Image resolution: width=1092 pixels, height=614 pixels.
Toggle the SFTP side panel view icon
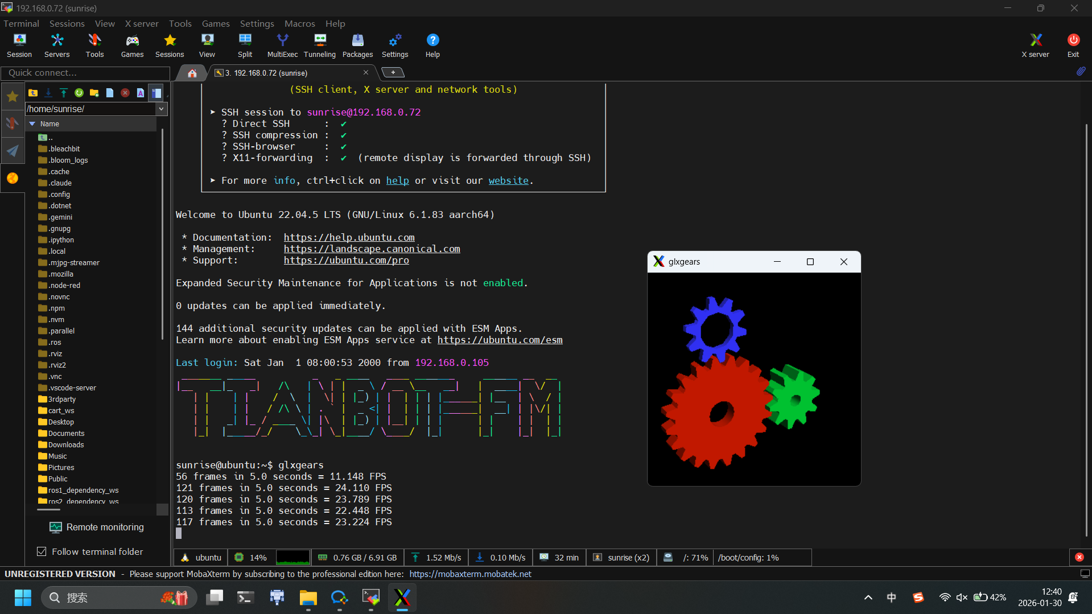tap(156, 93)
